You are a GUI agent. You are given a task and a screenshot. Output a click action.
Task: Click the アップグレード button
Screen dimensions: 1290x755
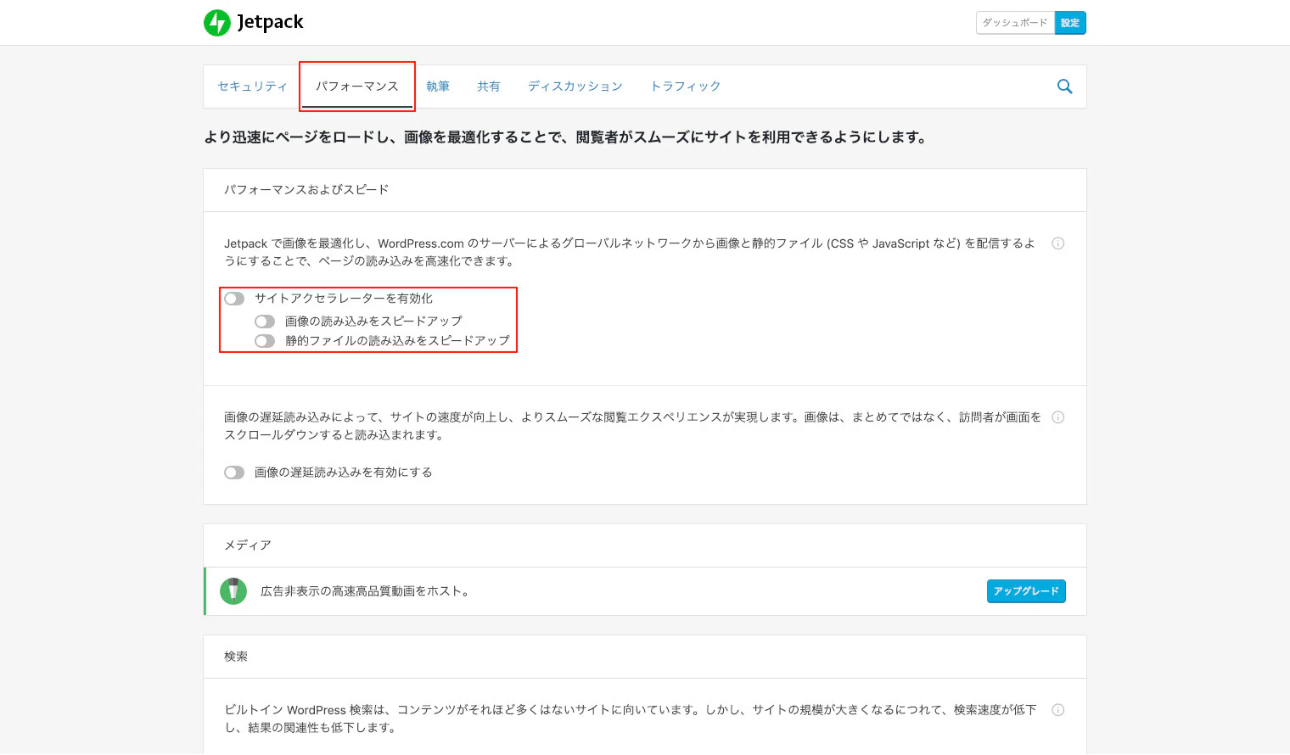[x=1026, y=591]
